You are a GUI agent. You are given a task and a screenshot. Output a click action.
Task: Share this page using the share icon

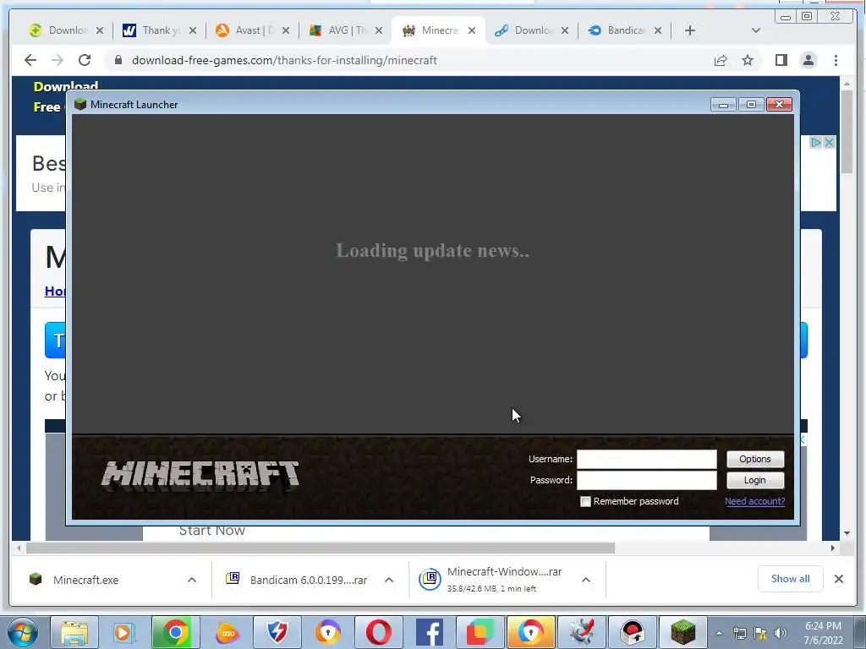(721, 60)
